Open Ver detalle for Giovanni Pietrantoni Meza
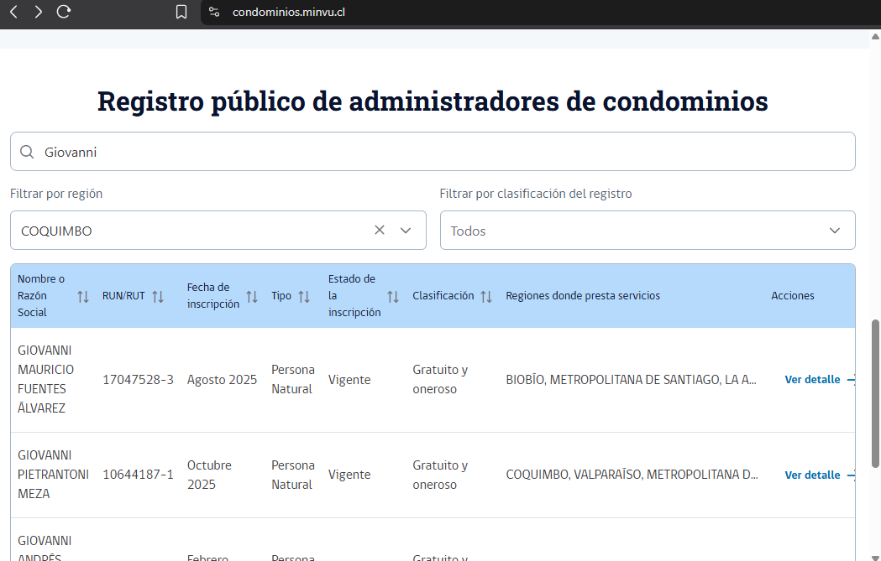The image size is (881, 561). [x=819, y=475]
